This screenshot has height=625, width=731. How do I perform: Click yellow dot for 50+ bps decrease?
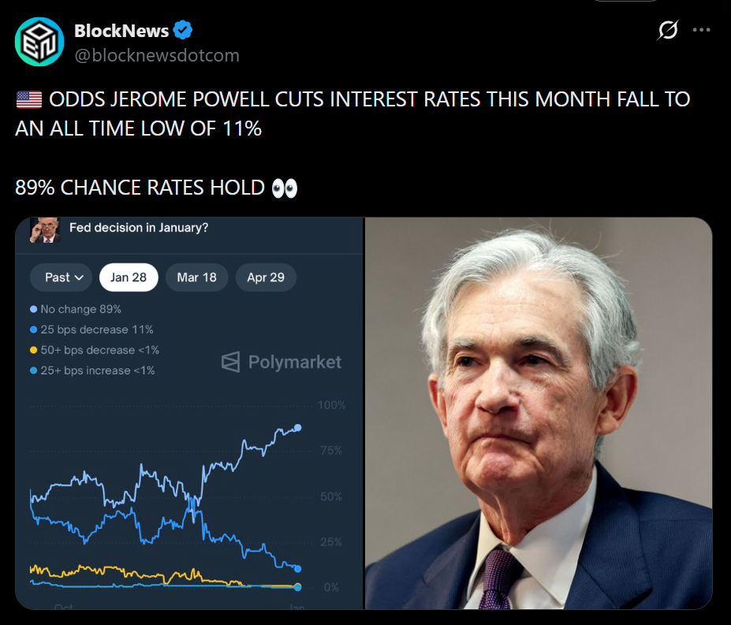point(33,350)
